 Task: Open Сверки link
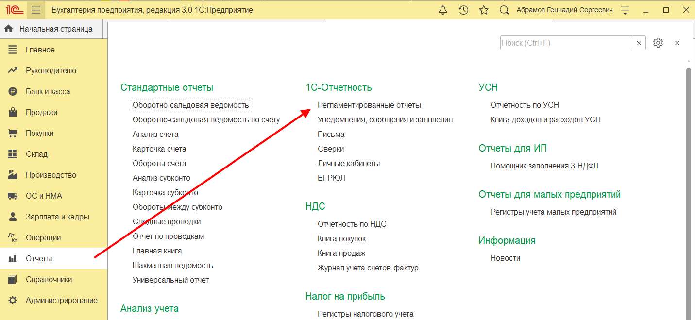331,149
